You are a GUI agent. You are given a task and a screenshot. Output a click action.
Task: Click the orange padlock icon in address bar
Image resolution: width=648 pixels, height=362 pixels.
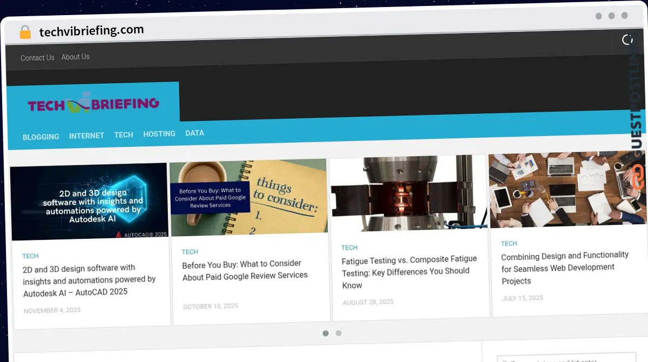(x=25, y=32)
